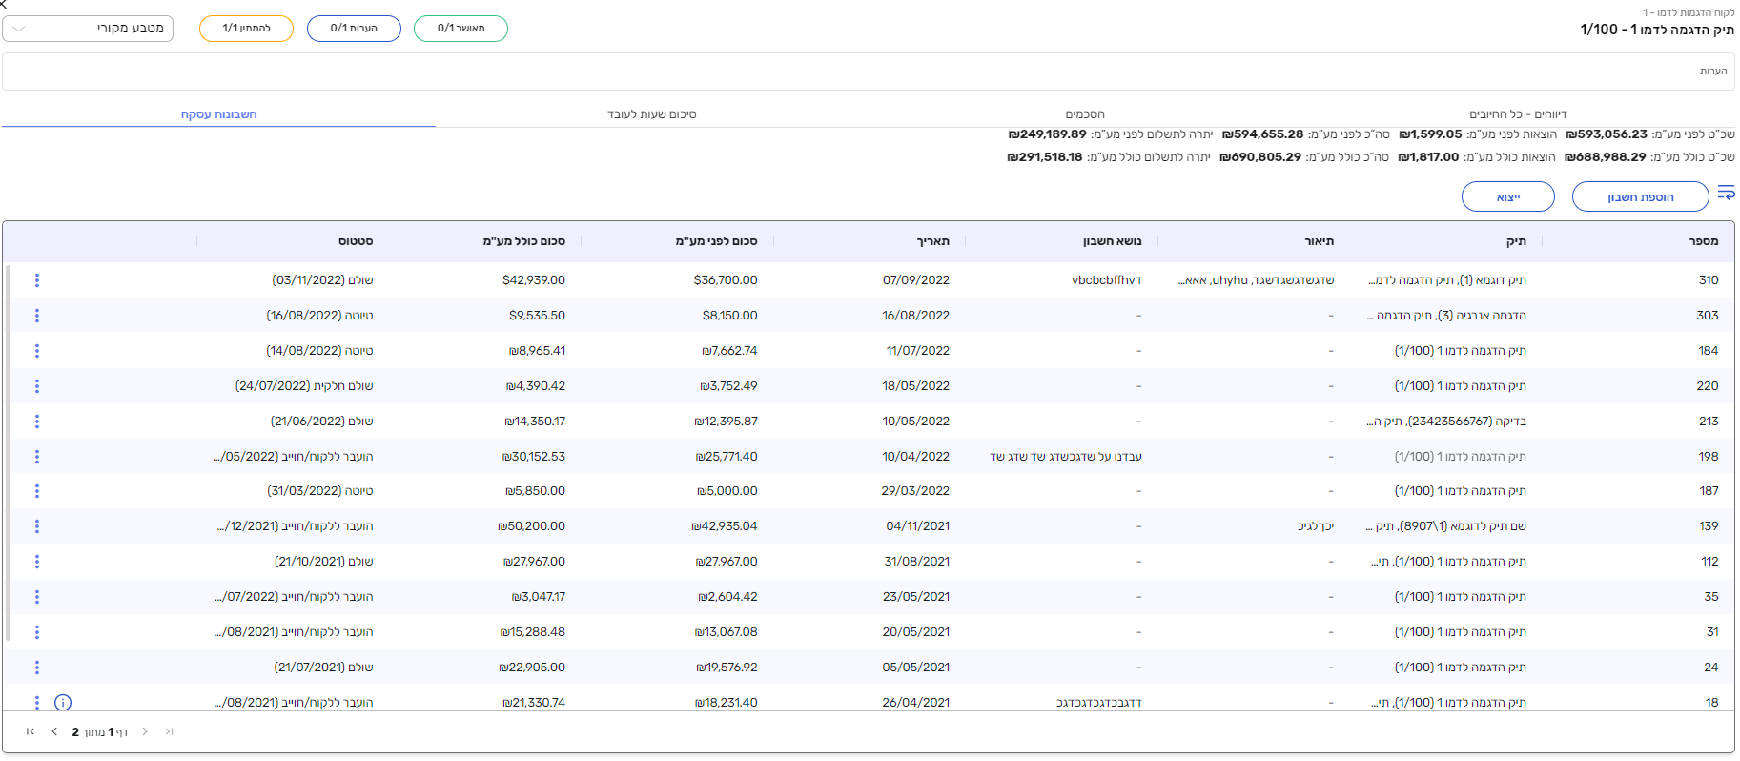
Task: Open row actions menu for invoice 184
Action: 37,351
